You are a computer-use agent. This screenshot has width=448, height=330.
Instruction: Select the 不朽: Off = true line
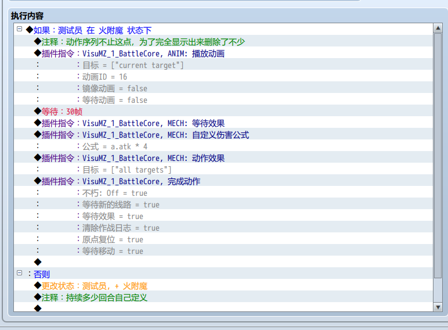click(223, 193)
